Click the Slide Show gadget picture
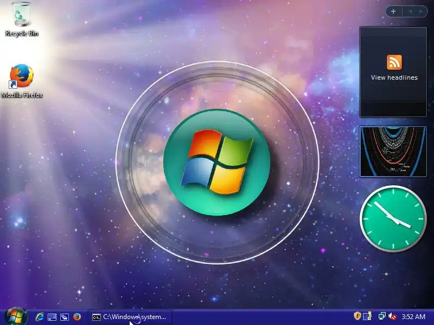 click(393, 152)
